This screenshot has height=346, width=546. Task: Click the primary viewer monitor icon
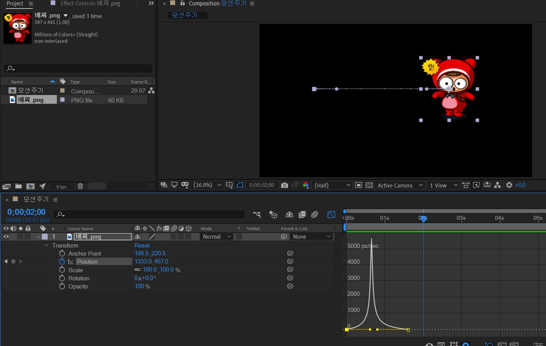[174, 185]
